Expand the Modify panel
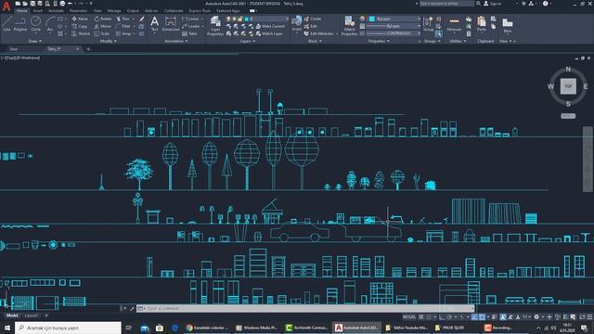 click(x=109, y=41)
